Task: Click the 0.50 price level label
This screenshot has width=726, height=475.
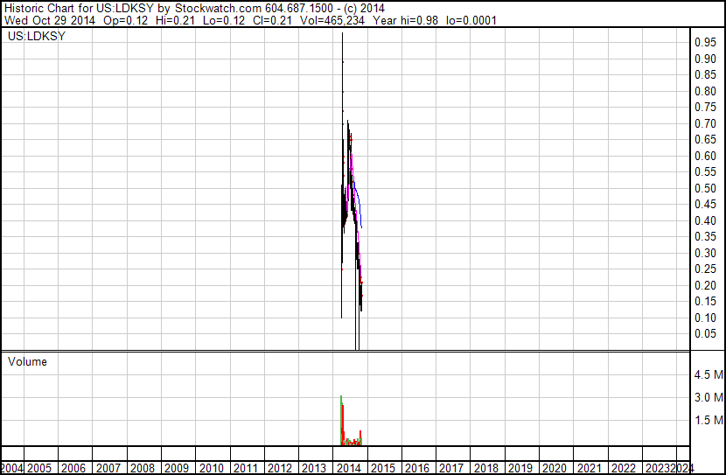Action: [705, 188]
